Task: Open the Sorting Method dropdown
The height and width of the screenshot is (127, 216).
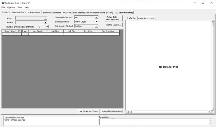Action: pos(96,22)
